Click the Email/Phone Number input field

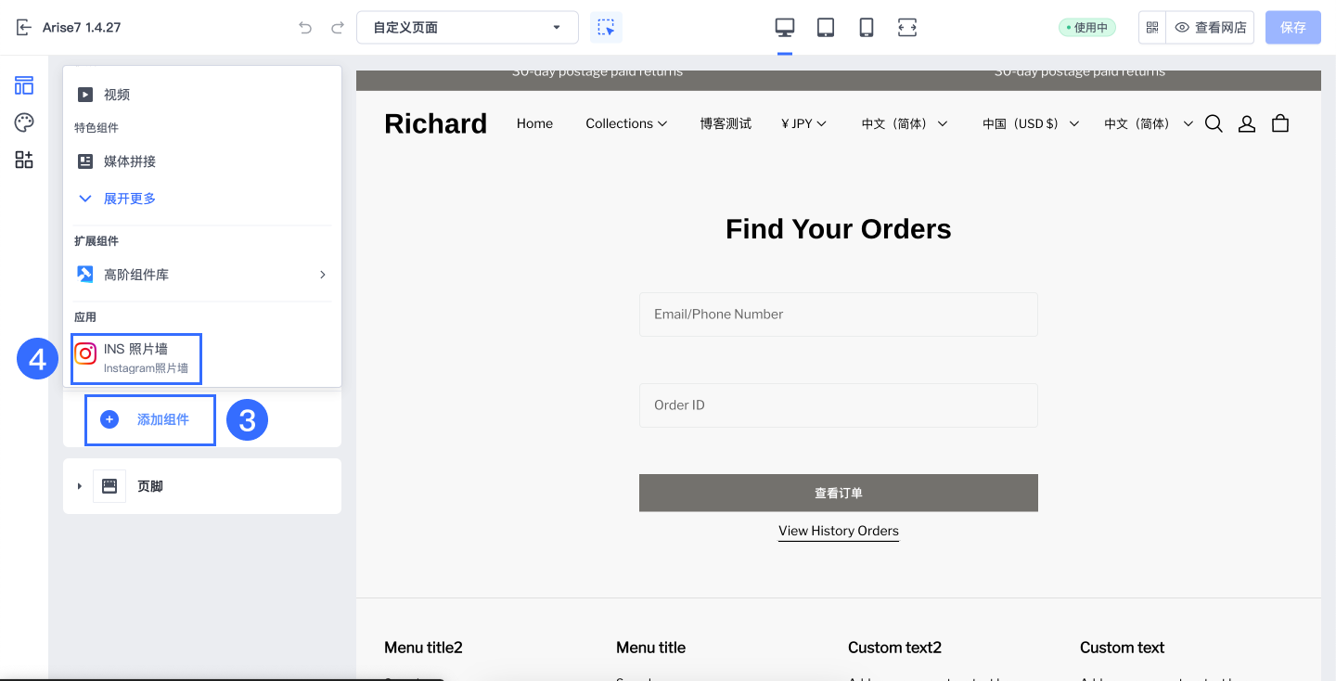click(x=838, y=315)
